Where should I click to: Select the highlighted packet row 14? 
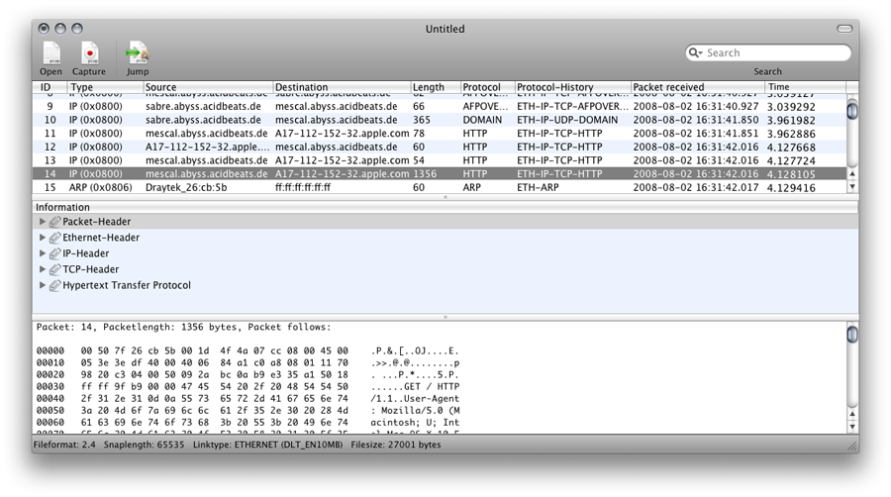pos(440,174)
